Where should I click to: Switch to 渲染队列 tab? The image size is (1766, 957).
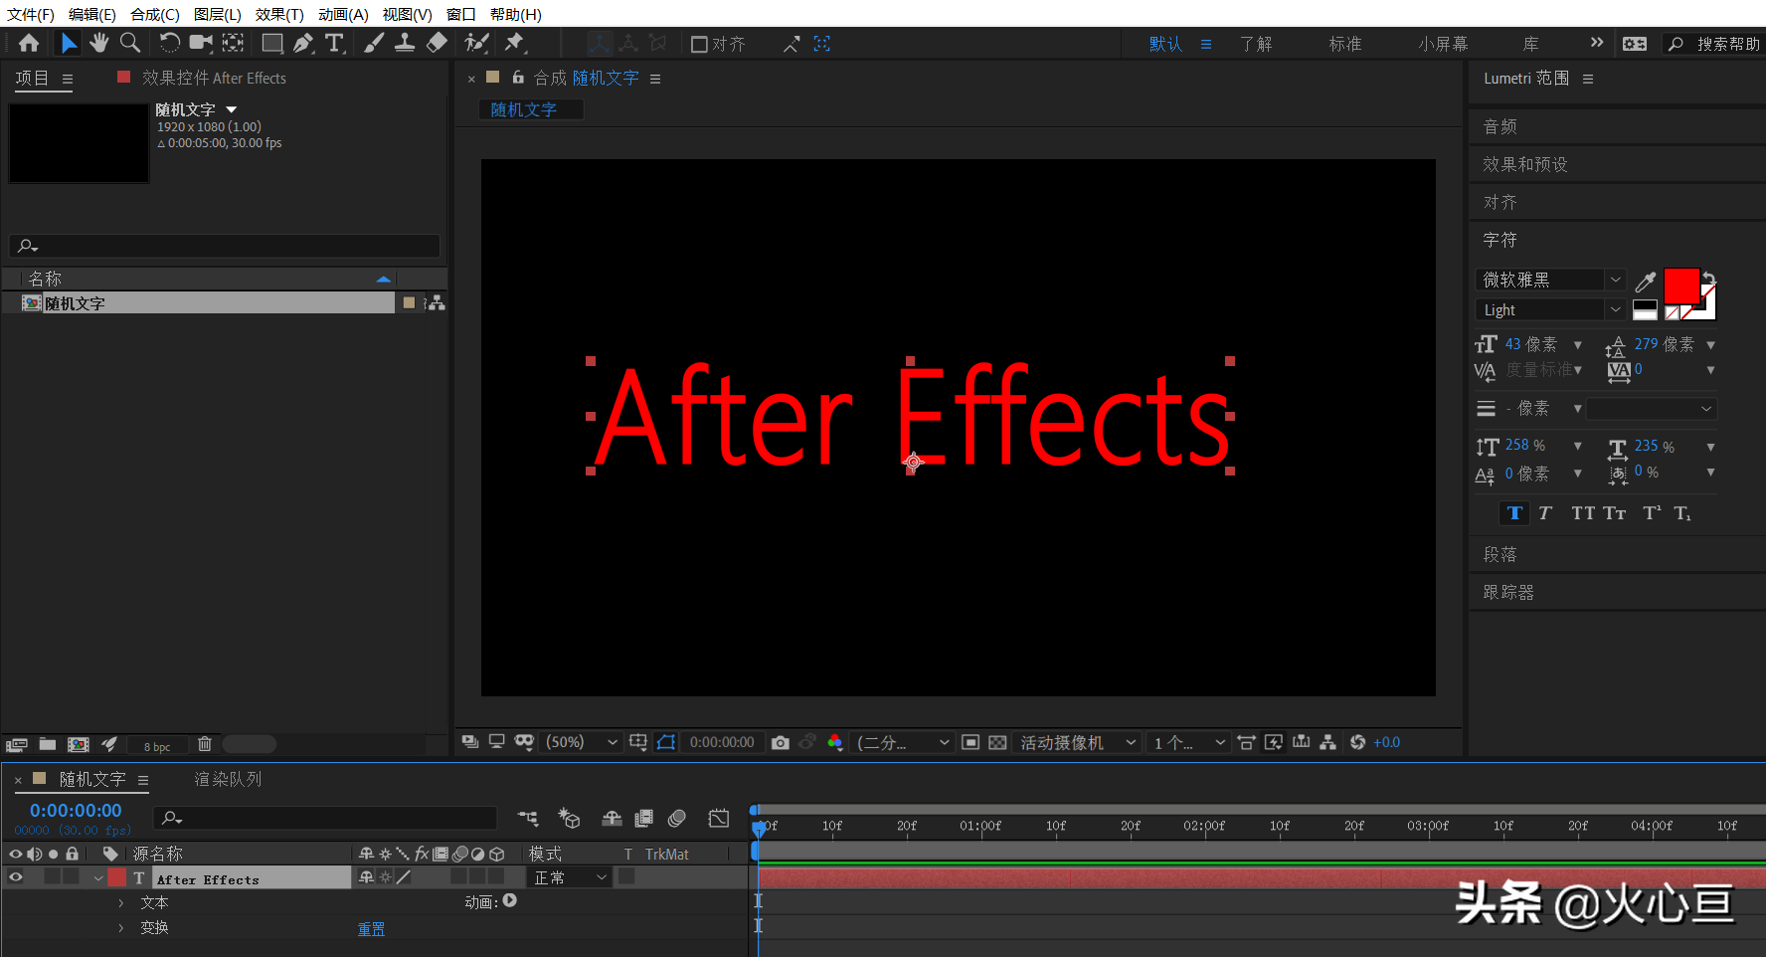(228, 779)
